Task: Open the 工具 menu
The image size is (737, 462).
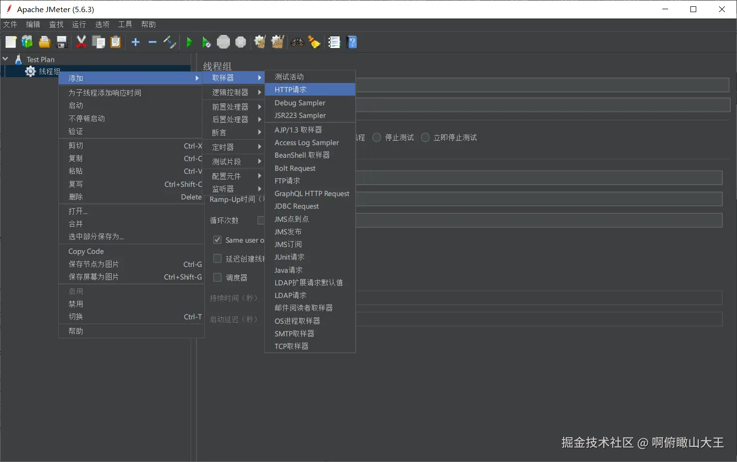Action: (x=125, y=24)
